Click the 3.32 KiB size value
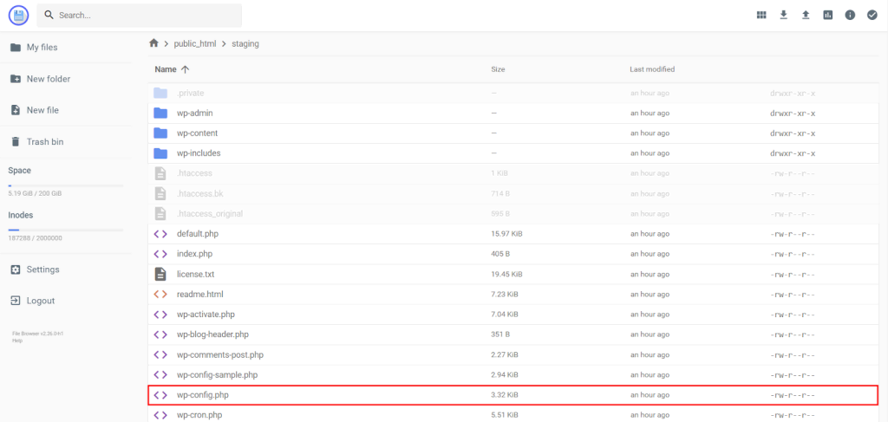 [x=504, y=395]
